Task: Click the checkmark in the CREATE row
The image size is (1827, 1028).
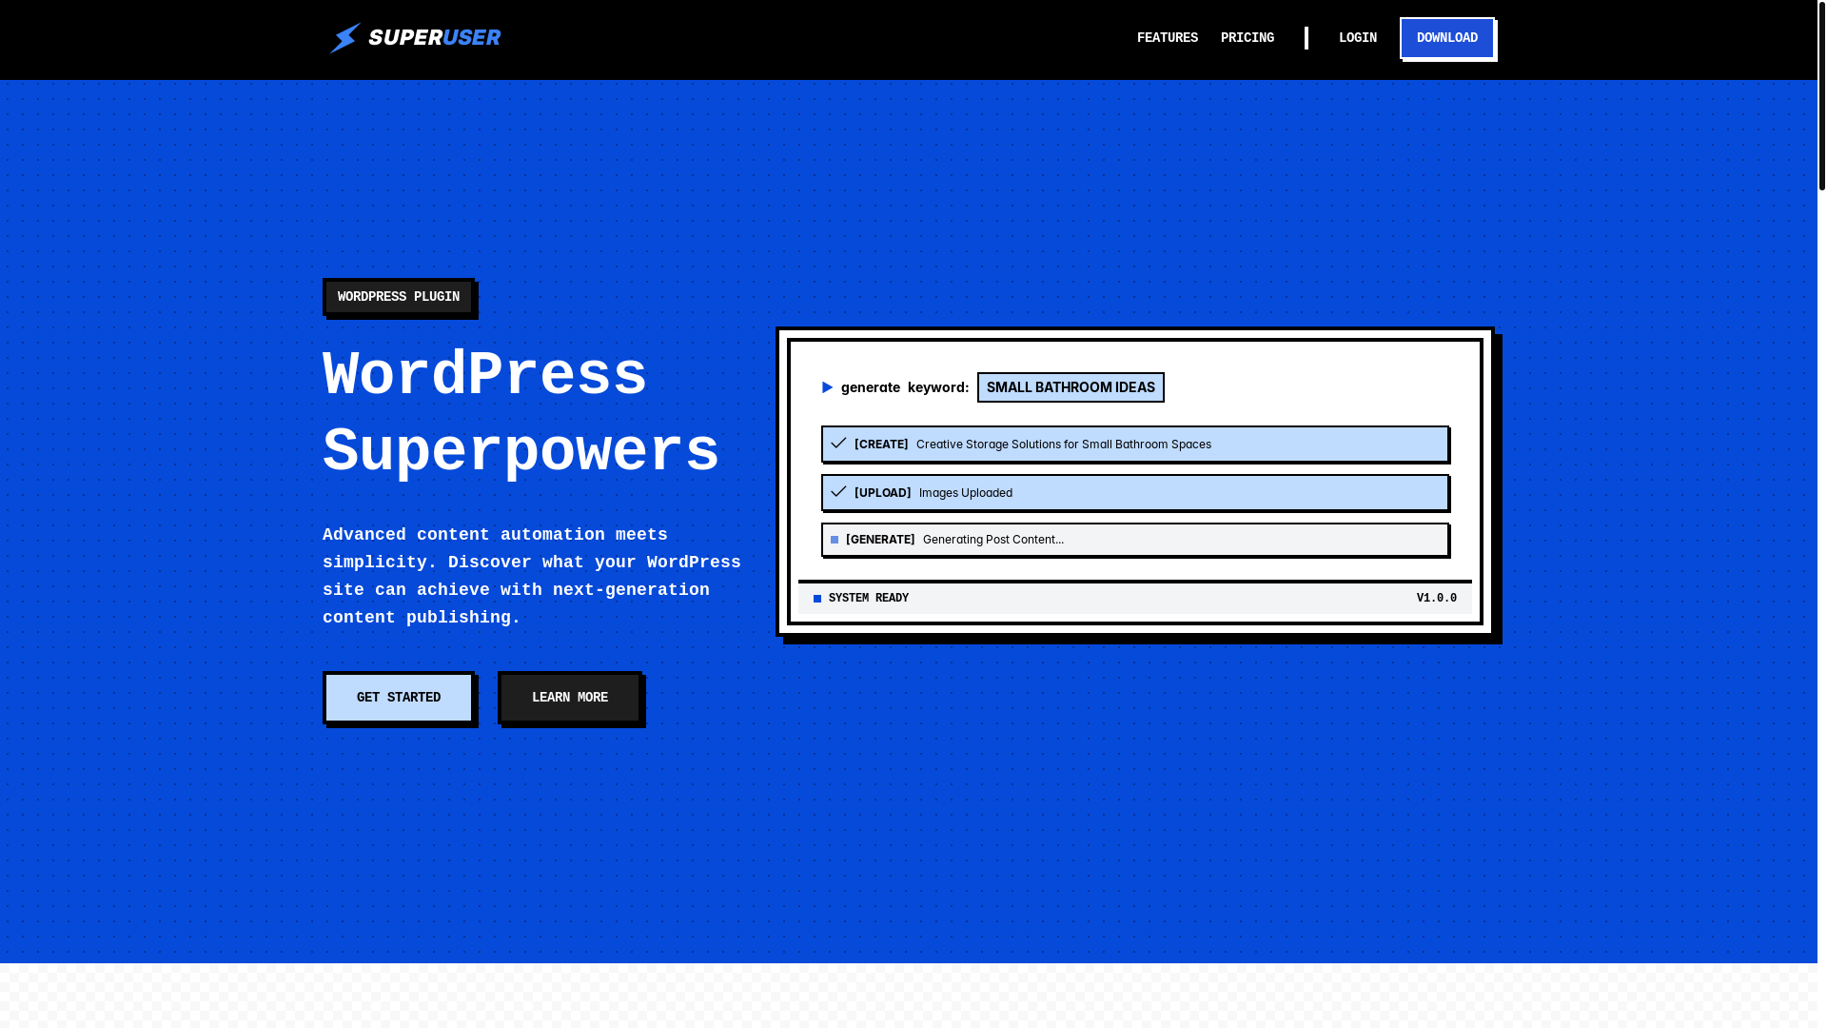Action: click(x=838, y=443)
